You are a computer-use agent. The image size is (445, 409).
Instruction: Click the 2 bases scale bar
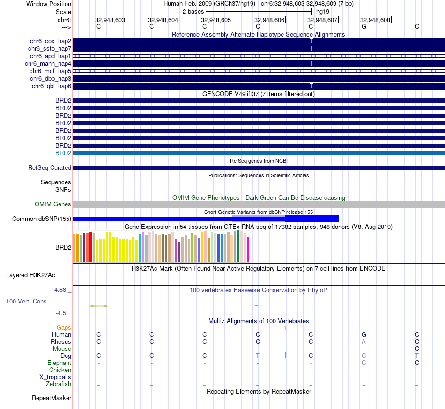259,12
